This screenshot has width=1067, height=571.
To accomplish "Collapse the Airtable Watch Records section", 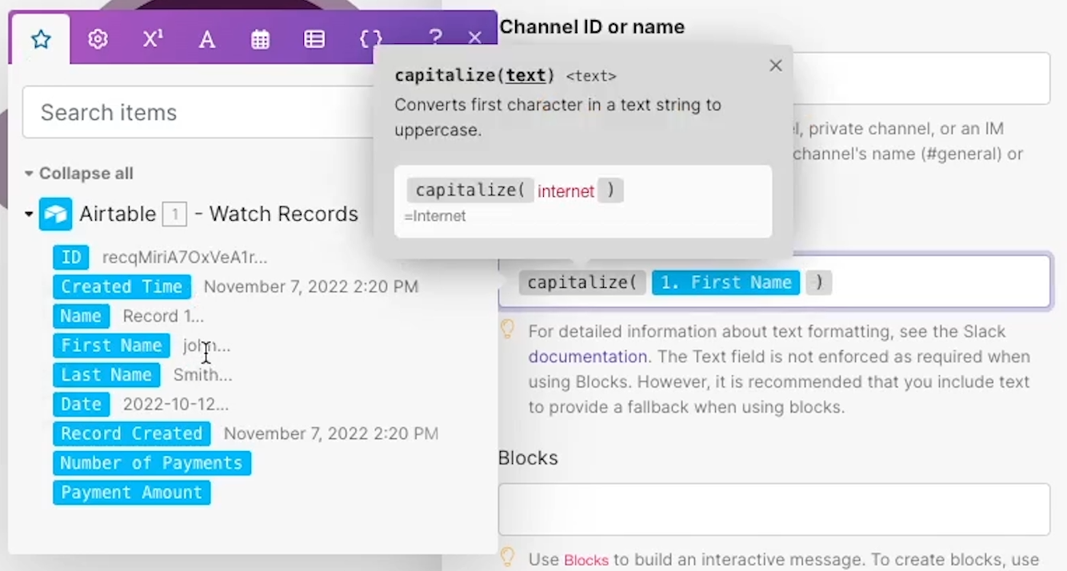I will coord(28,214).
